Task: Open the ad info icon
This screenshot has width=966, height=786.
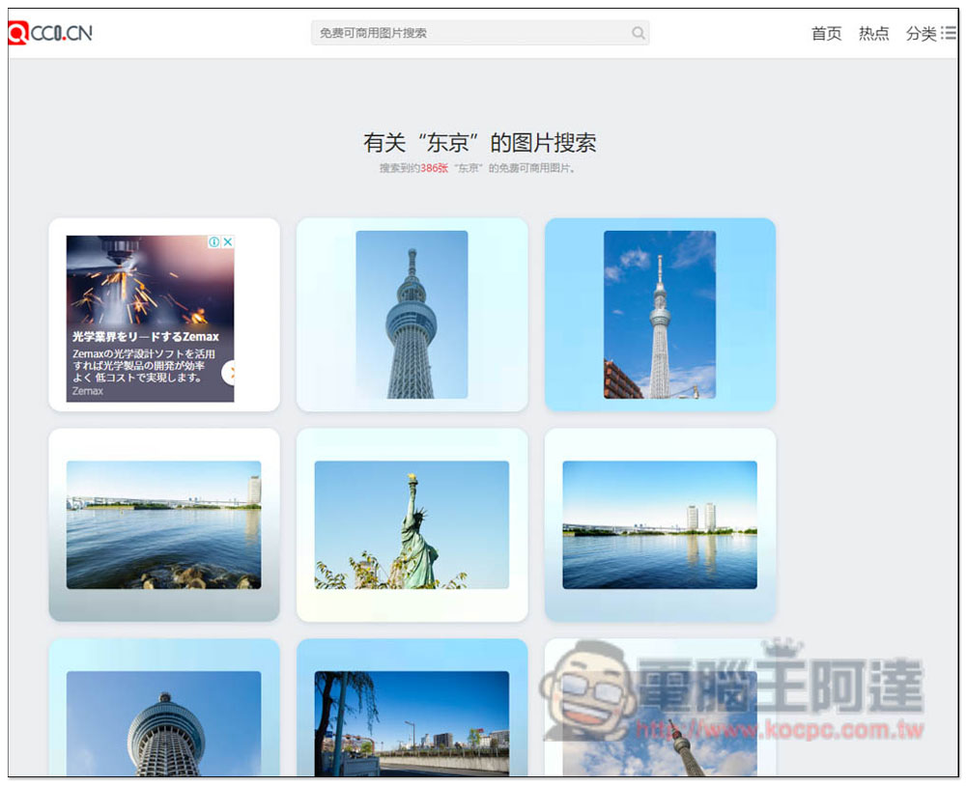Action: click(x=213, y=242)
